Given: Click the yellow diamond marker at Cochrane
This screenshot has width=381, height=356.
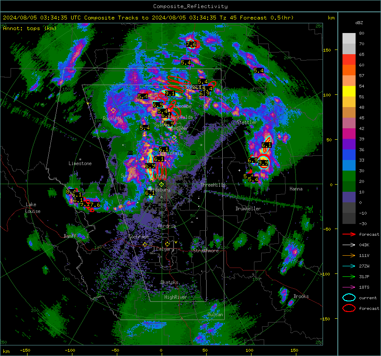Looking at the screenshot, I should point(145,244).
